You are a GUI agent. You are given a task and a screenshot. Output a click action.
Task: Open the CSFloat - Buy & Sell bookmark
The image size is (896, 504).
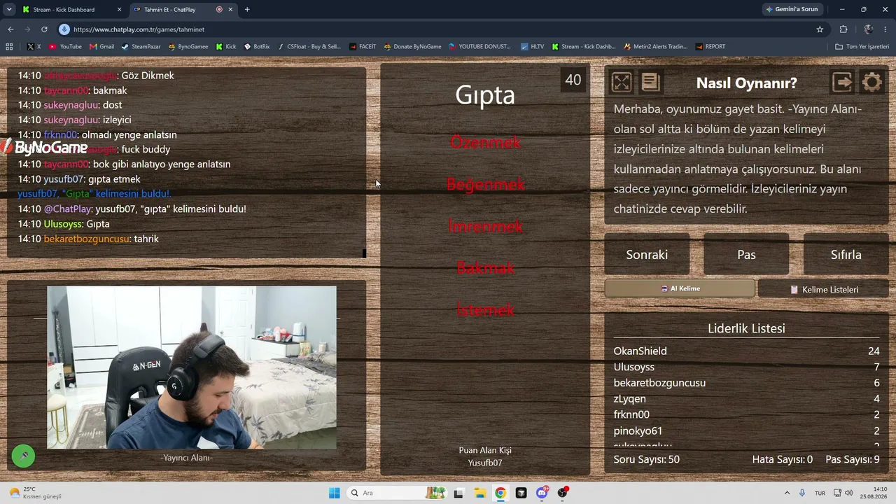click(x=309, y=47)
